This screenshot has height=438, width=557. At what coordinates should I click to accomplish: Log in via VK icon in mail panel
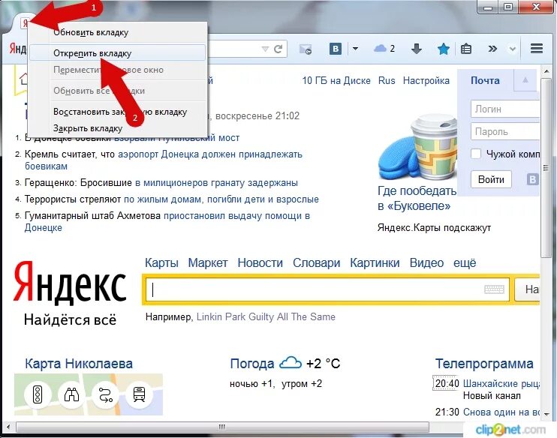click(x=532, y=179)
